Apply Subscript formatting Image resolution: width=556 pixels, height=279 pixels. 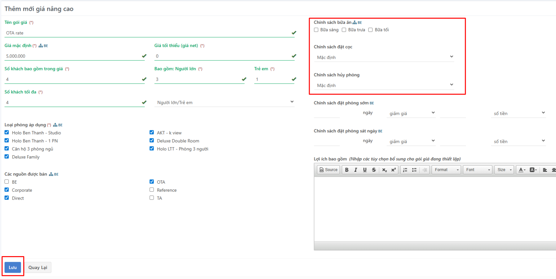pyautogui.click(x=384, y=170)
